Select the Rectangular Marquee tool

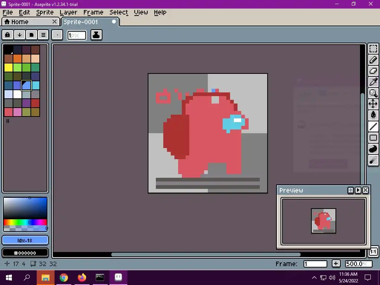point(373,49)
